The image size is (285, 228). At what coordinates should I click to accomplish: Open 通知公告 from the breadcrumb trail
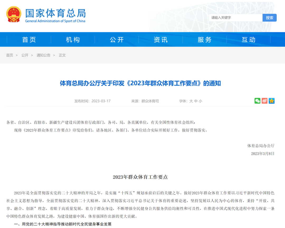pyautogui.click(x=43, y=55)
